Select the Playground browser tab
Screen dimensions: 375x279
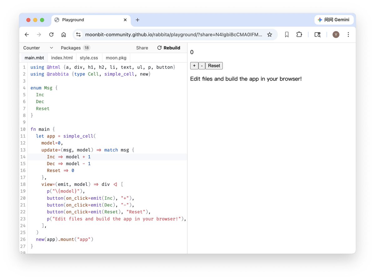click(91, 20)
